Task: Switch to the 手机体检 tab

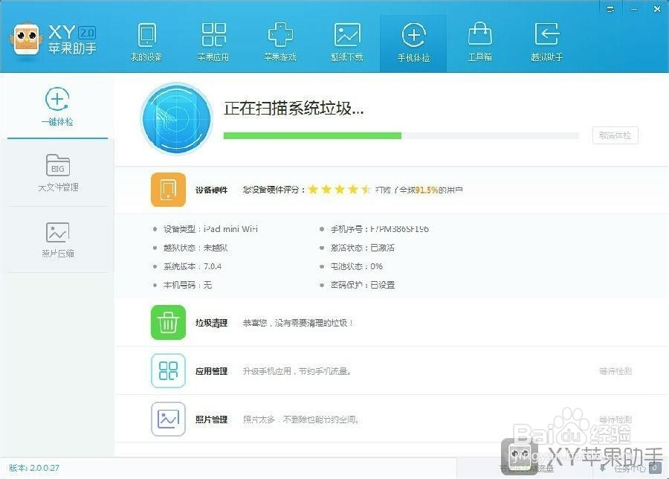Action: click(x=414, y=41)
